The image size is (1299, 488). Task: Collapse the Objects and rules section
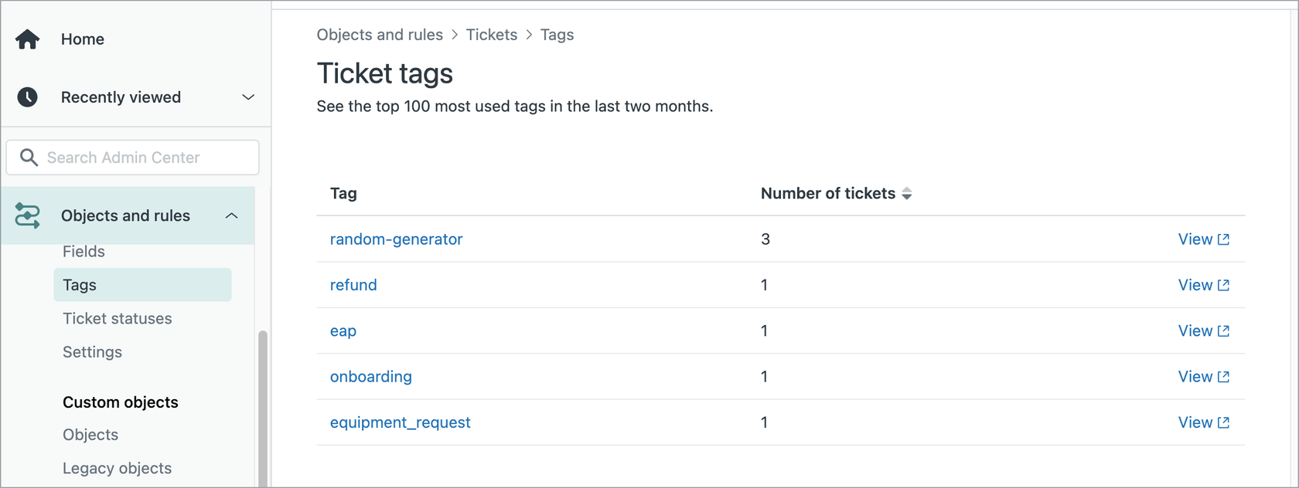(x=231, y=215)
